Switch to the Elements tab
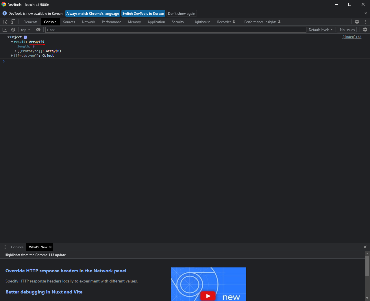The image size is (370, 301). coord(30,22)
